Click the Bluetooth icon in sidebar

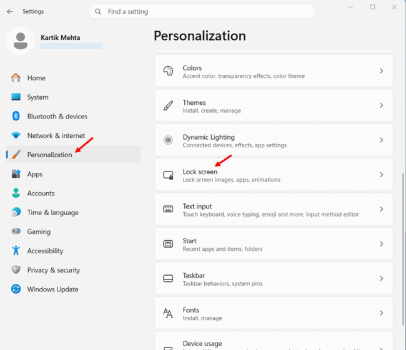(16, 116)
